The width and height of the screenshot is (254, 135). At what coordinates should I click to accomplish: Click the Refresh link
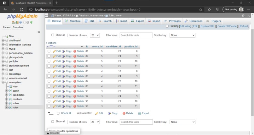pyautogui.click(x=244, y=26)
